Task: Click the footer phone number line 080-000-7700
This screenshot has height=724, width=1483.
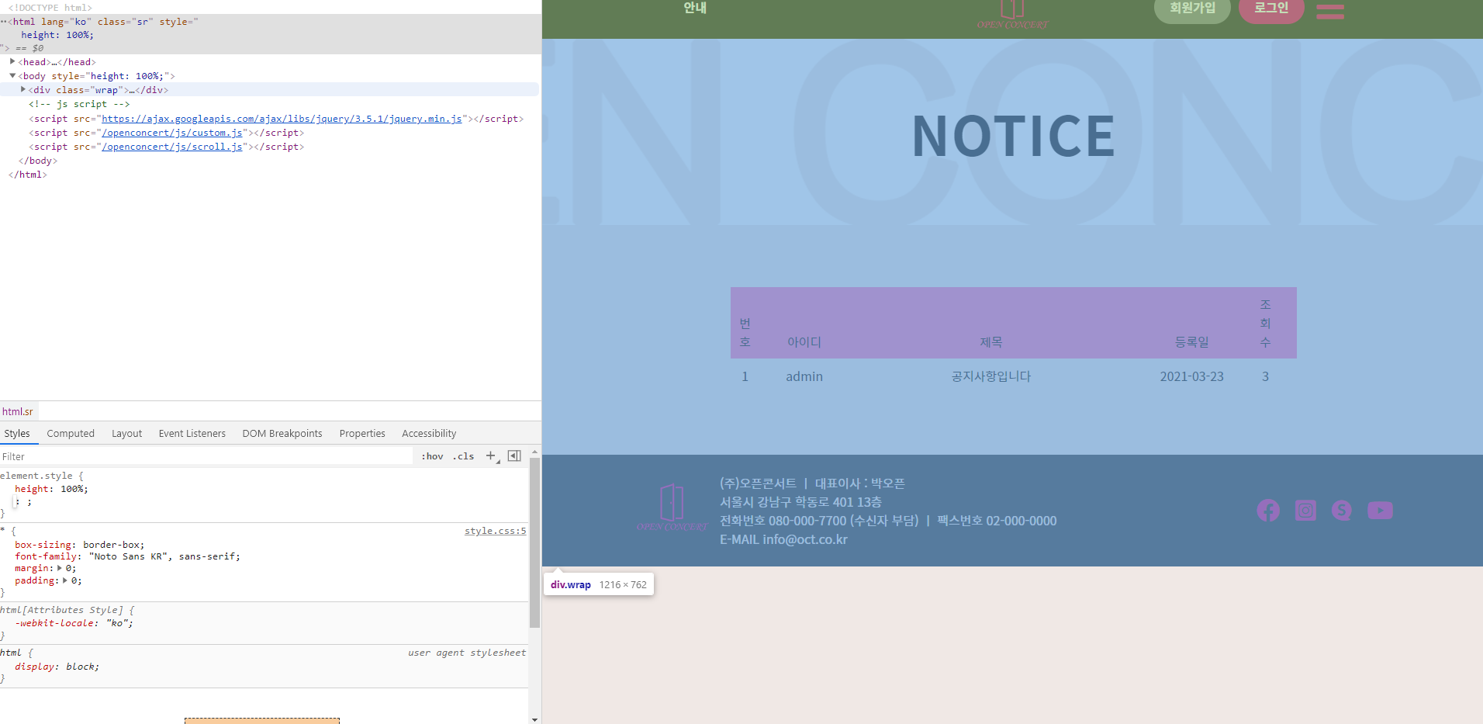Action: tap(888, 521)
